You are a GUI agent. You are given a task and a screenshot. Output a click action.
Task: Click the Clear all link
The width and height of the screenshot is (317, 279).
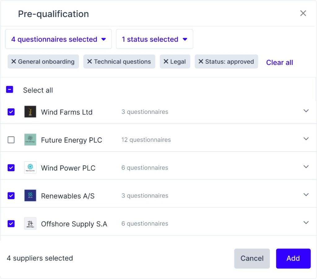point(280,63)
